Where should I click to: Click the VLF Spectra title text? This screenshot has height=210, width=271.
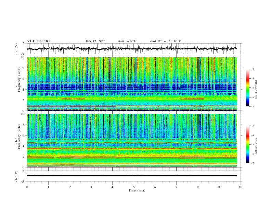coord(39,41)
